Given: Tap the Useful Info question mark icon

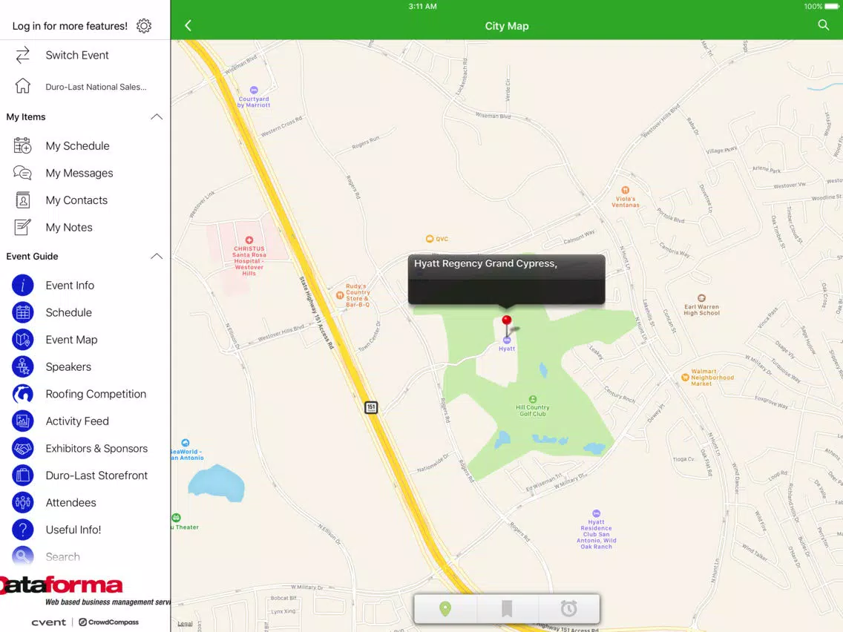Looking at the screenshot, I should pyautogui.click(x=22, y=530).
